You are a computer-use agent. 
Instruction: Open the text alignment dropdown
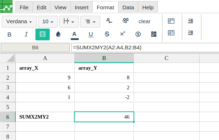(x=90, y=22)
